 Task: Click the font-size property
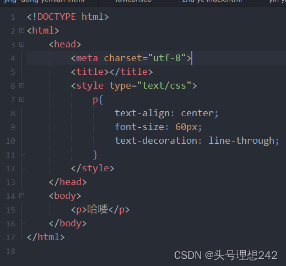pyautogui.click(x=139, y=127)
